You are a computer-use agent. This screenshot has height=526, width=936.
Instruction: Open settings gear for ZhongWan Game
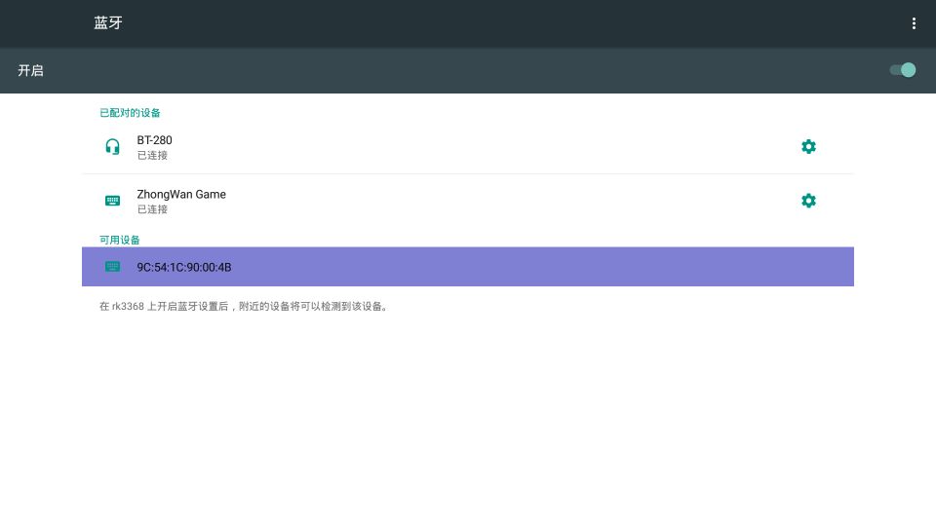click(808, 201)
